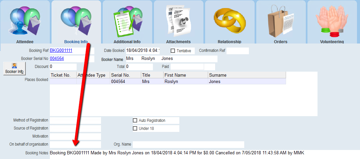Click the Source of Registration field
This screenshot has width=360, height=159.
pyautogui.click(x=75, y=129)
